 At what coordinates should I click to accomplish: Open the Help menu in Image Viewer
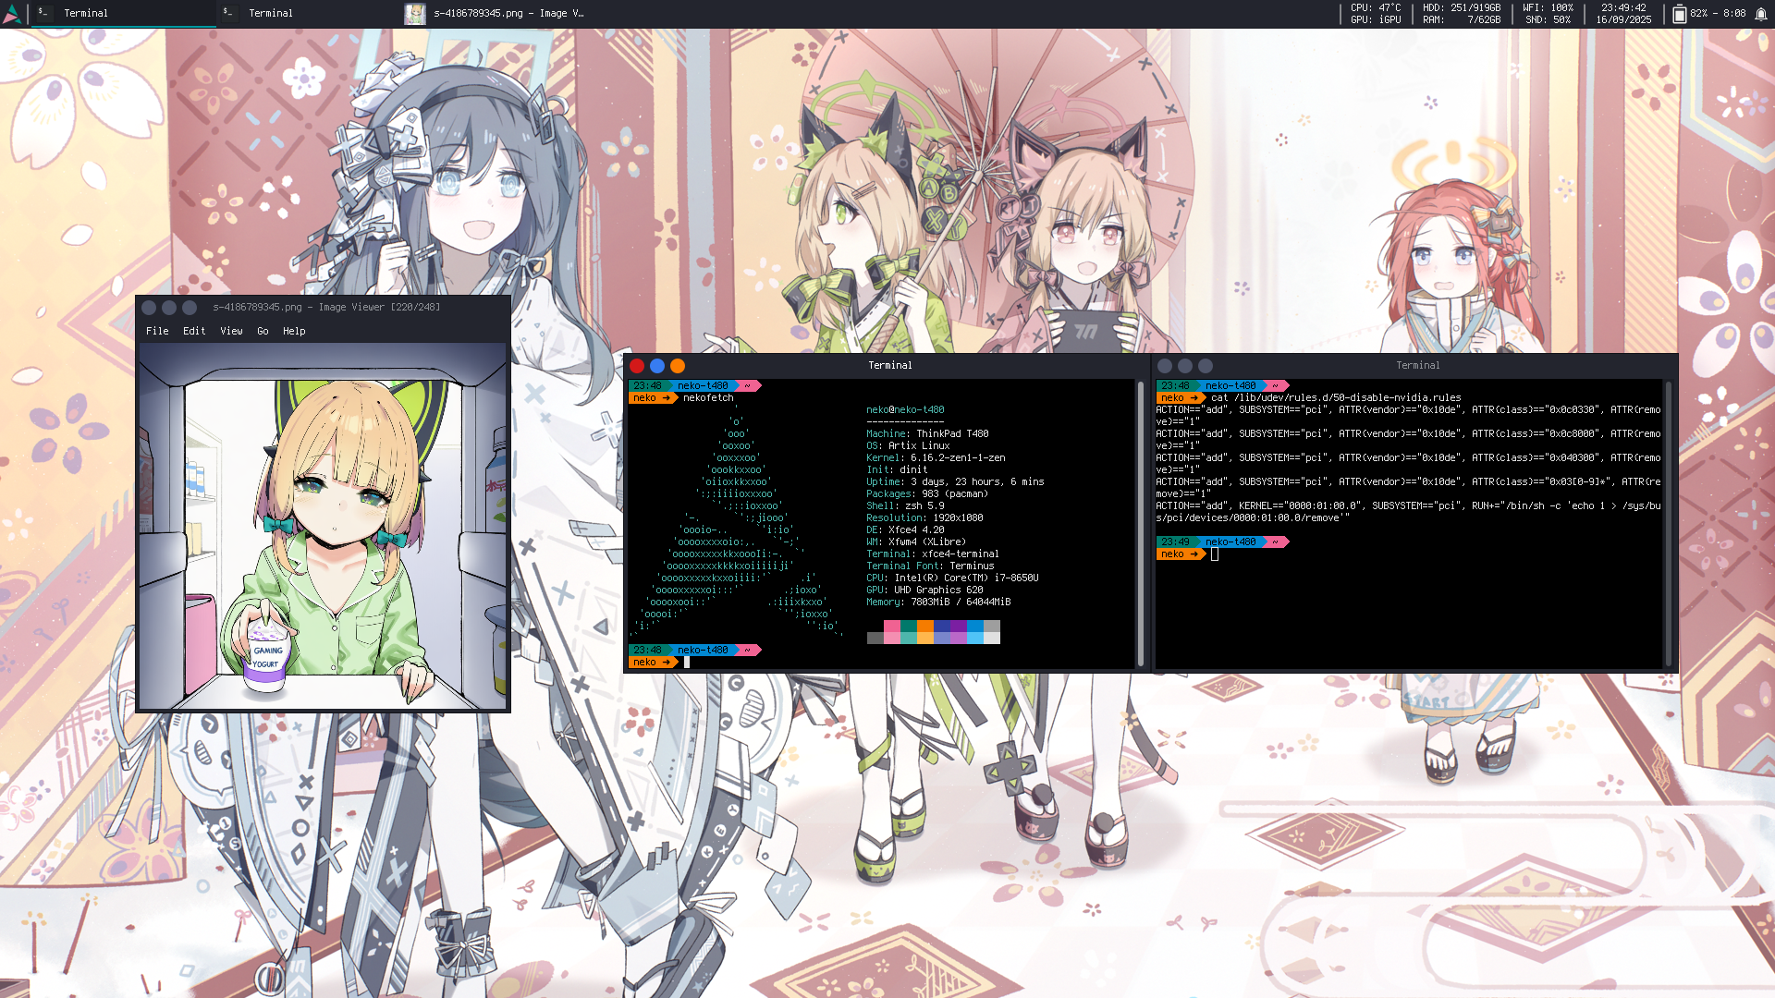coord(294,331)
